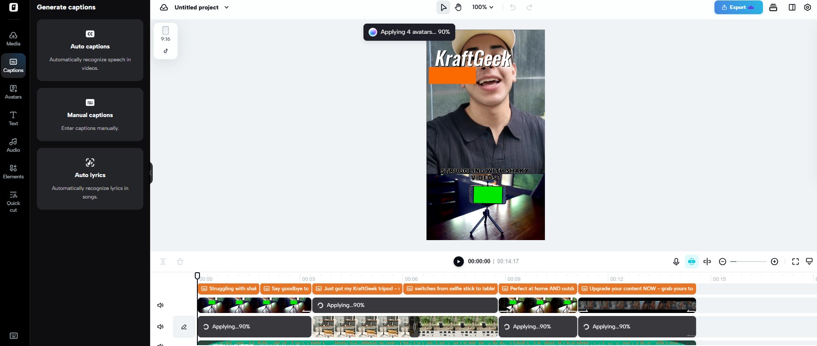
Task: Fit timeline to screen icon
Action: point(796,262)
